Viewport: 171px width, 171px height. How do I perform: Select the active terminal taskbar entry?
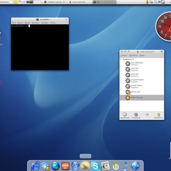point(104,2)
